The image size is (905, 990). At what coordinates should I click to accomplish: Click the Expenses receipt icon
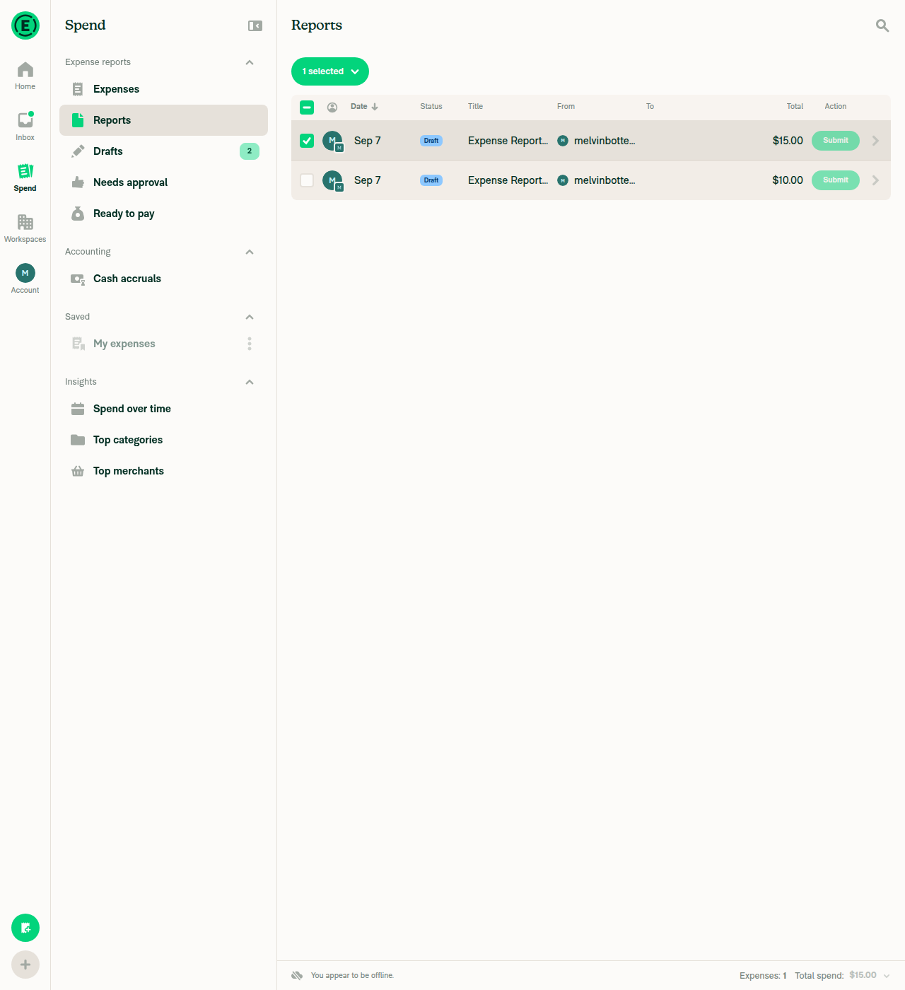[78, 89]
